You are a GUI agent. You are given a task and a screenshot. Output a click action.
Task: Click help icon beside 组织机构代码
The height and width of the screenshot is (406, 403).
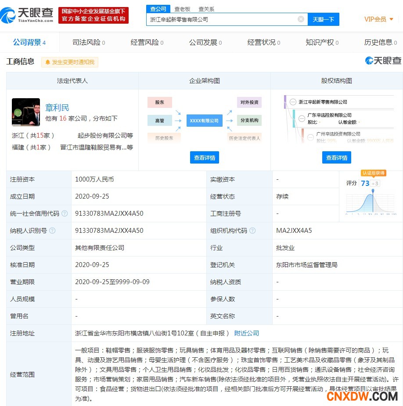coord(252,231)
